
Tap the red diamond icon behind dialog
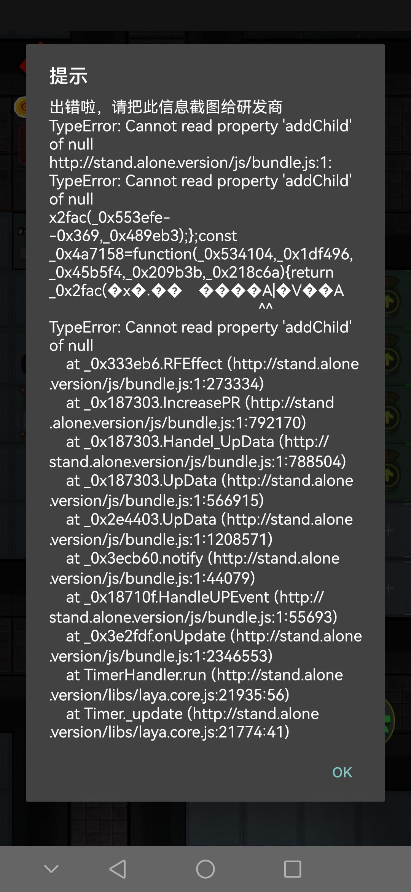click(22, 66)
